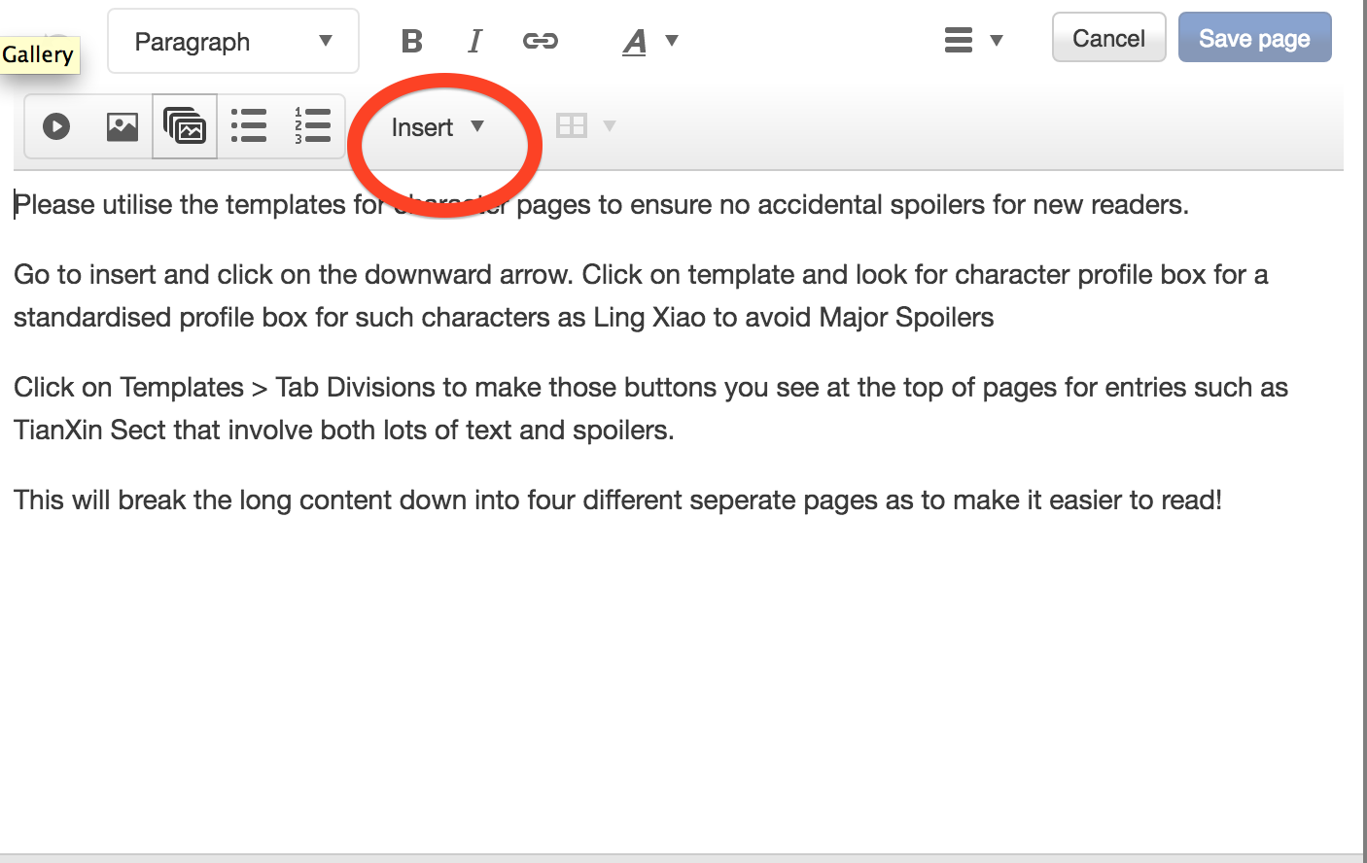Toggle bold formatting
The height and width of the screenshot is (863, 1367).
411,41
